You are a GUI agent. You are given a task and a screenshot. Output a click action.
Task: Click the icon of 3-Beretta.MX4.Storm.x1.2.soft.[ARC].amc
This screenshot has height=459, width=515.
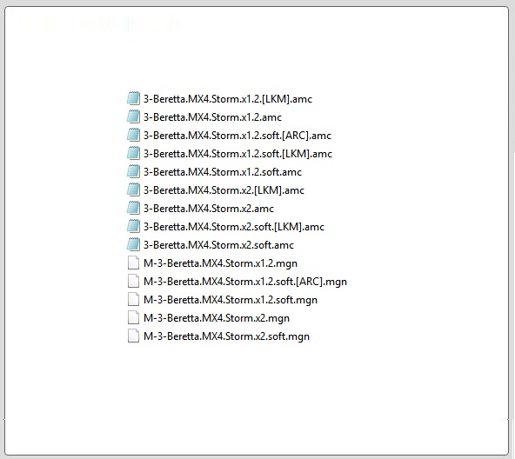click(x=133, y=135)
